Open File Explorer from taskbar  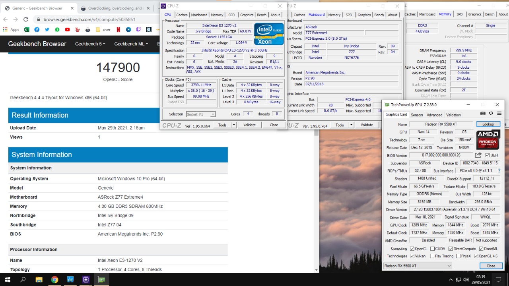pyautogui.click(x=39, y=280)
